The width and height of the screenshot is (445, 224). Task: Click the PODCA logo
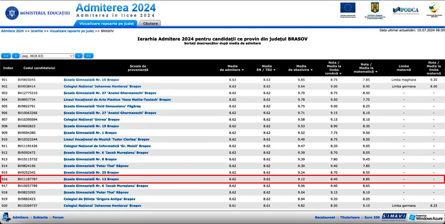tap(406, 10)
